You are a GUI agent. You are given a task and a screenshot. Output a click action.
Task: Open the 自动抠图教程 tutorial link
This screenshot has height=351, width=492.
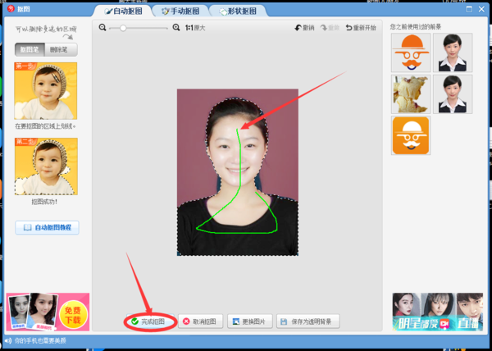click(x=47, y=227)
